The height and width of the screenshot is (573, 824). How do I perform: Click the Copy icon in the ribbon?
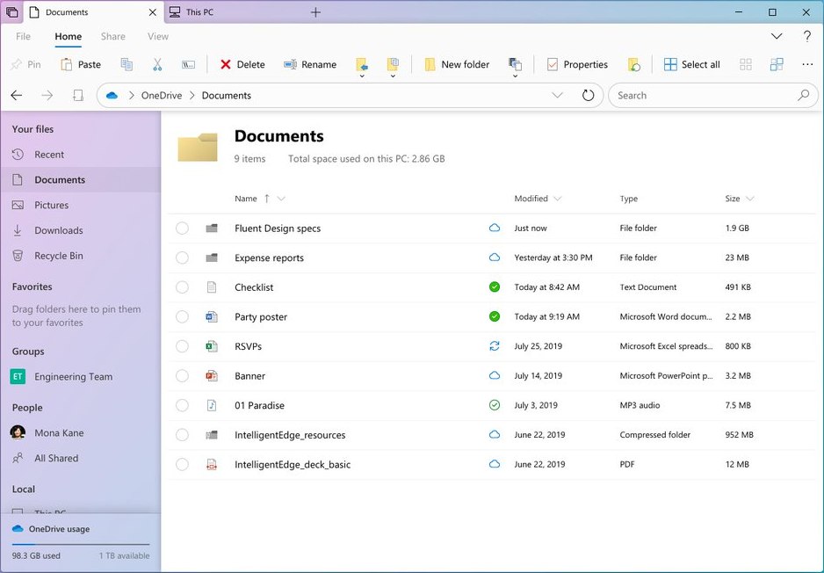point(126,64)
